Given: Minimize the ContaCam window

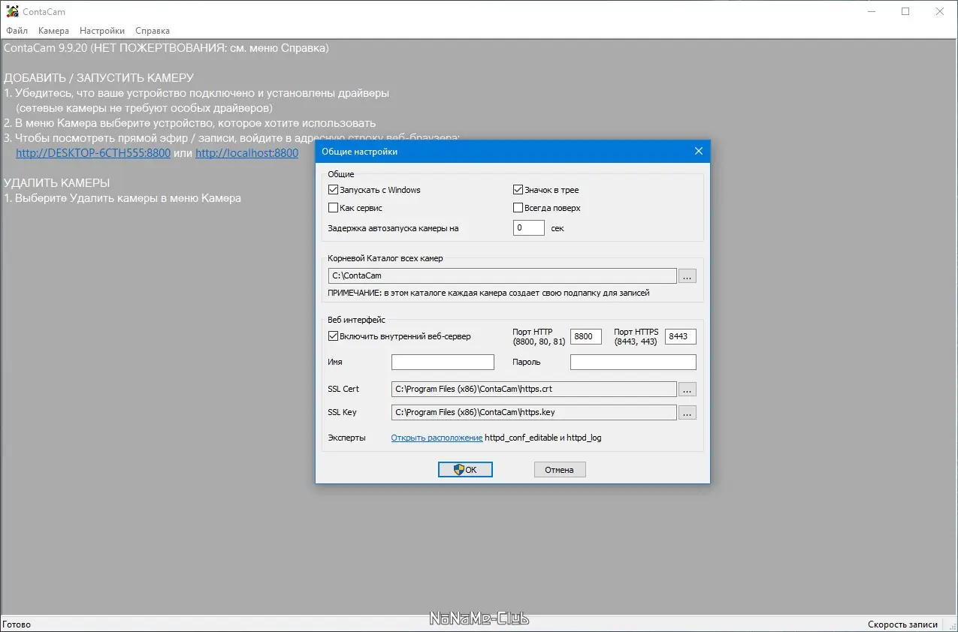Looking at the screenshot, I should [x=871, y=11].
